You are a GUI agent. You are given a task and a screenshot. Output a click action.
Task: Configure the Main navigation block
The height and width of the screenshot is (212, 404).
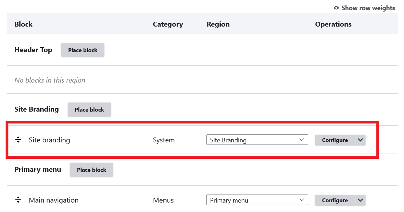click(335, 200)
